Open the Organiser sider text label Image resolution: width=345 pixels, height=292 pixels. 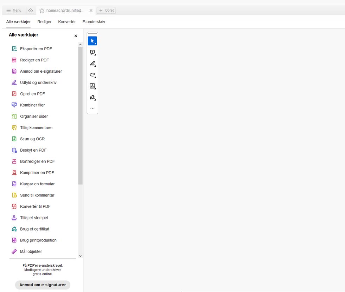point(34,117)
